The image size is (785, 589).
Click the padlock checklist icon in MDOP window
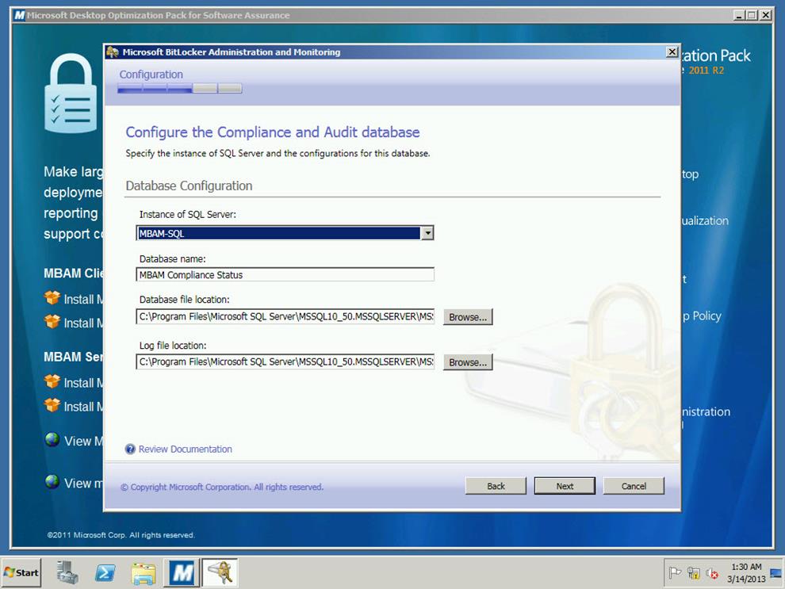71,93
